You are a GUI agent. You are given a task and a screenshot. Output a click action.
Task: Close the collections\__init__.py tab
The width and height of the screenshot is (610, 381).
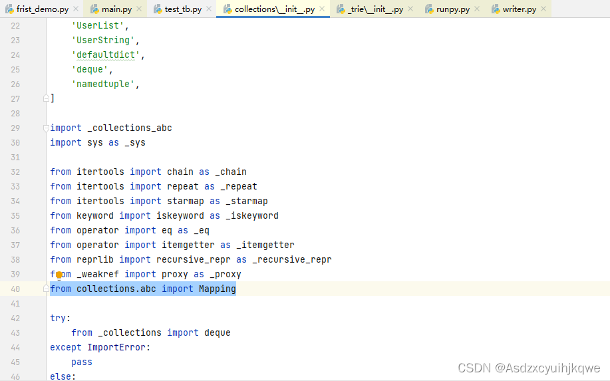pyautogui.click(x=322, y=9)
